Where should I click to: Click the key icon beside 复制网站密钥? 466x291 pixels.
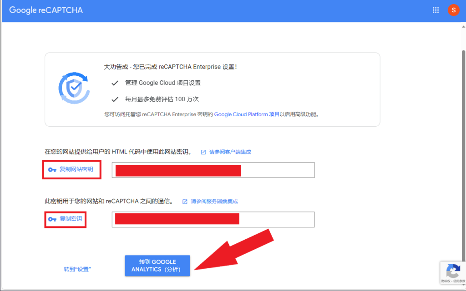coord(52,170)
